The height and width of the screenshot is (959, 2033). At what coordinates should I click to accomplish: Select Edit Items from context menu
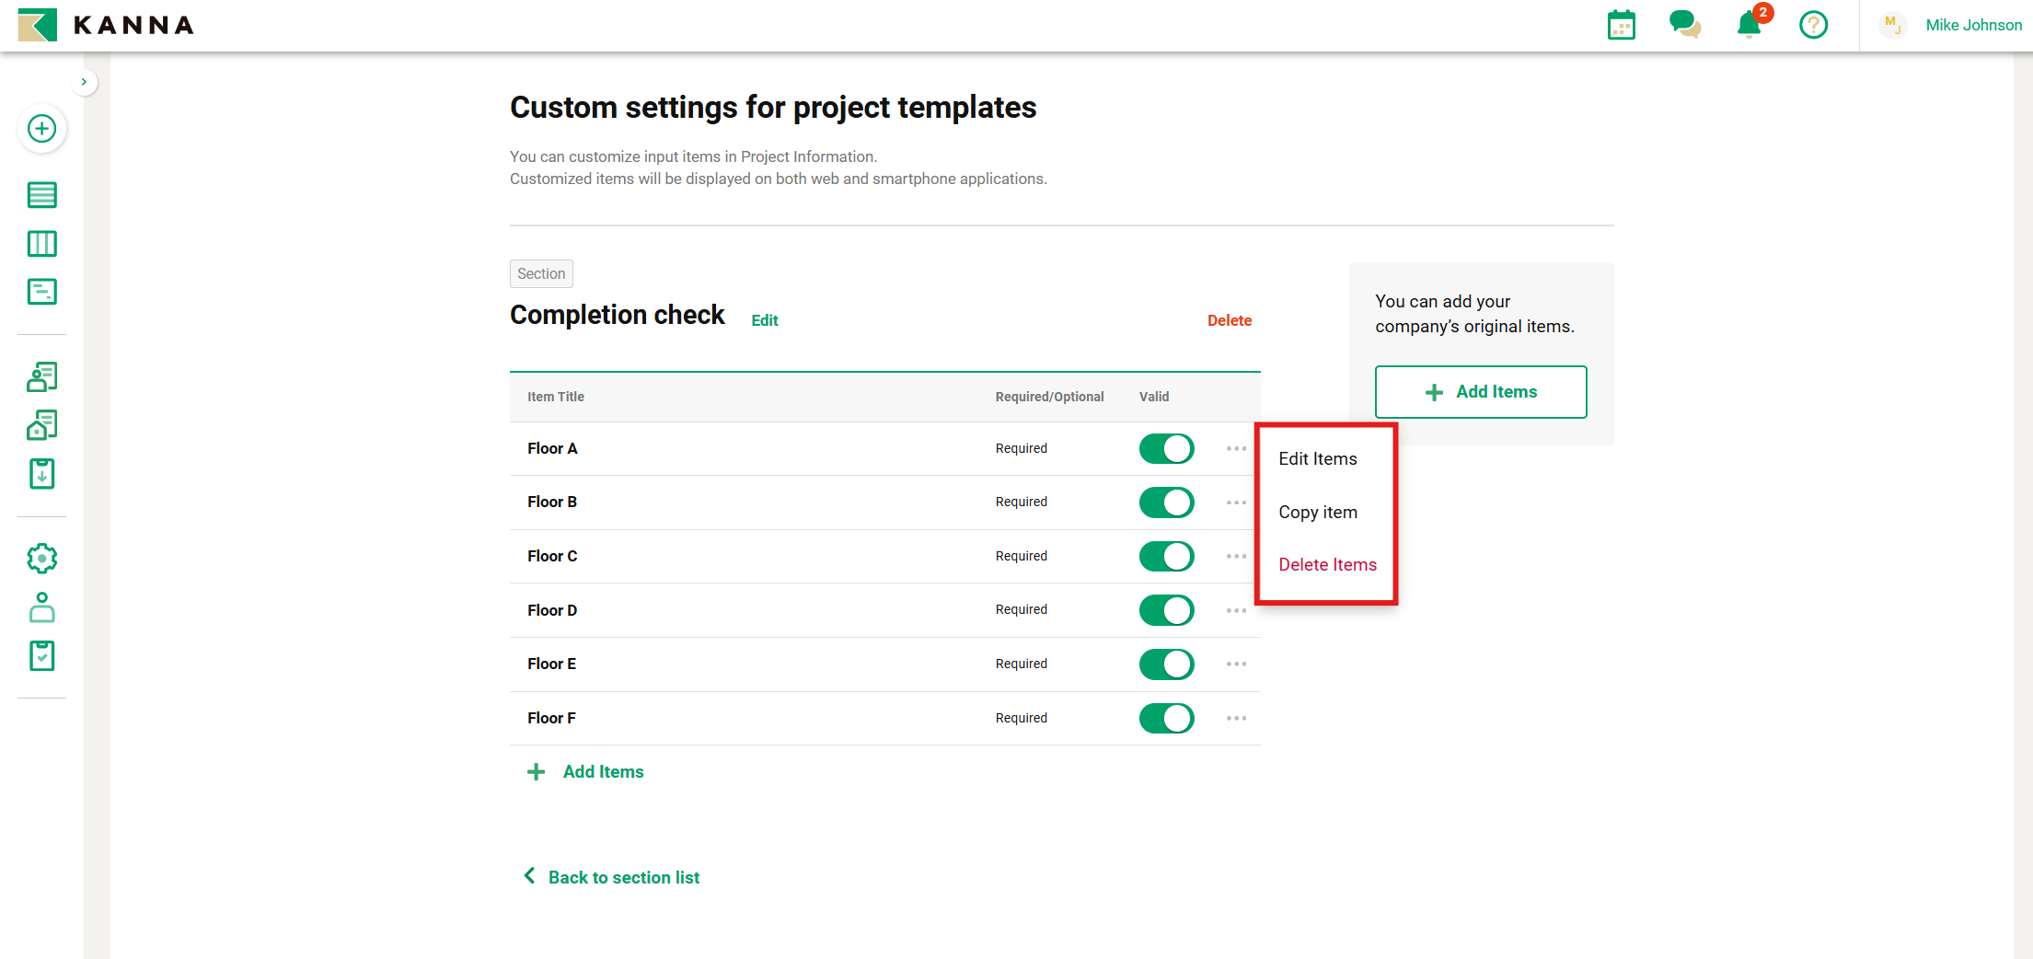click(1317, 459)
